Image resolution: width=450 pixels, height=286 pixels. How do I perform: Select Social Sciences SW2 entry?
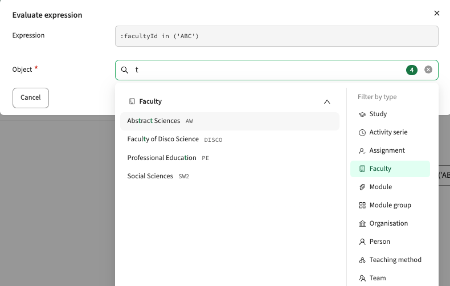[230, 176]
